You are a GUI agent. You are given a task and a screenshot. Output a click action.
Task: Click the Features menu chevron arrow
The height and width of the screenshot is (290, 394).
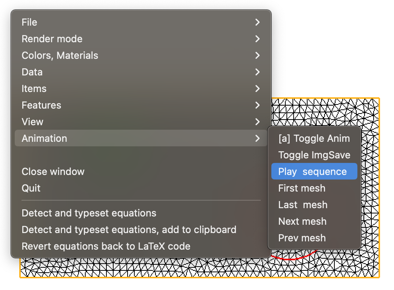pos(257,105)
